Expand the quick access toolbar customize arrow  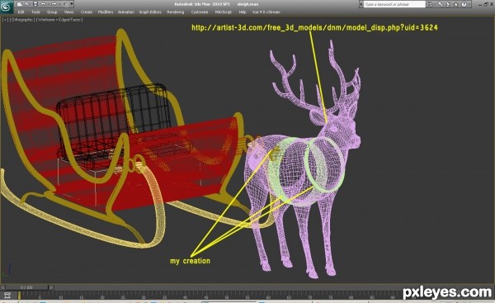(x=72, y=4)
